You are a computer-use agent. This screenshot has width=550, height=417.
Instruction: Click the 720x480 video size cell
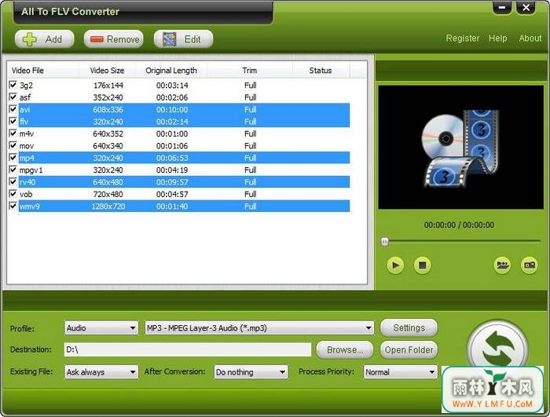click(x=108, y=194)
